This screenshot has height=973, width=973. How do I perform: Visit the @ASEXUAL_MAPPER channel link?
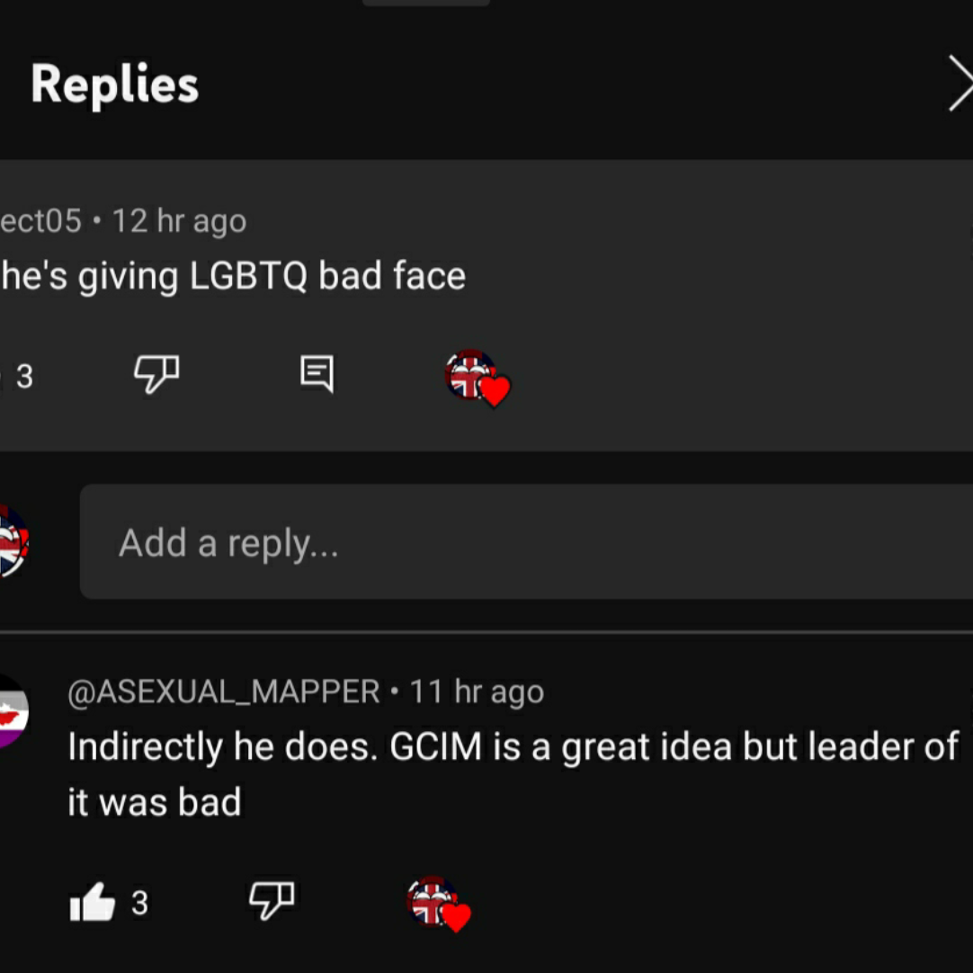(224, 692)
